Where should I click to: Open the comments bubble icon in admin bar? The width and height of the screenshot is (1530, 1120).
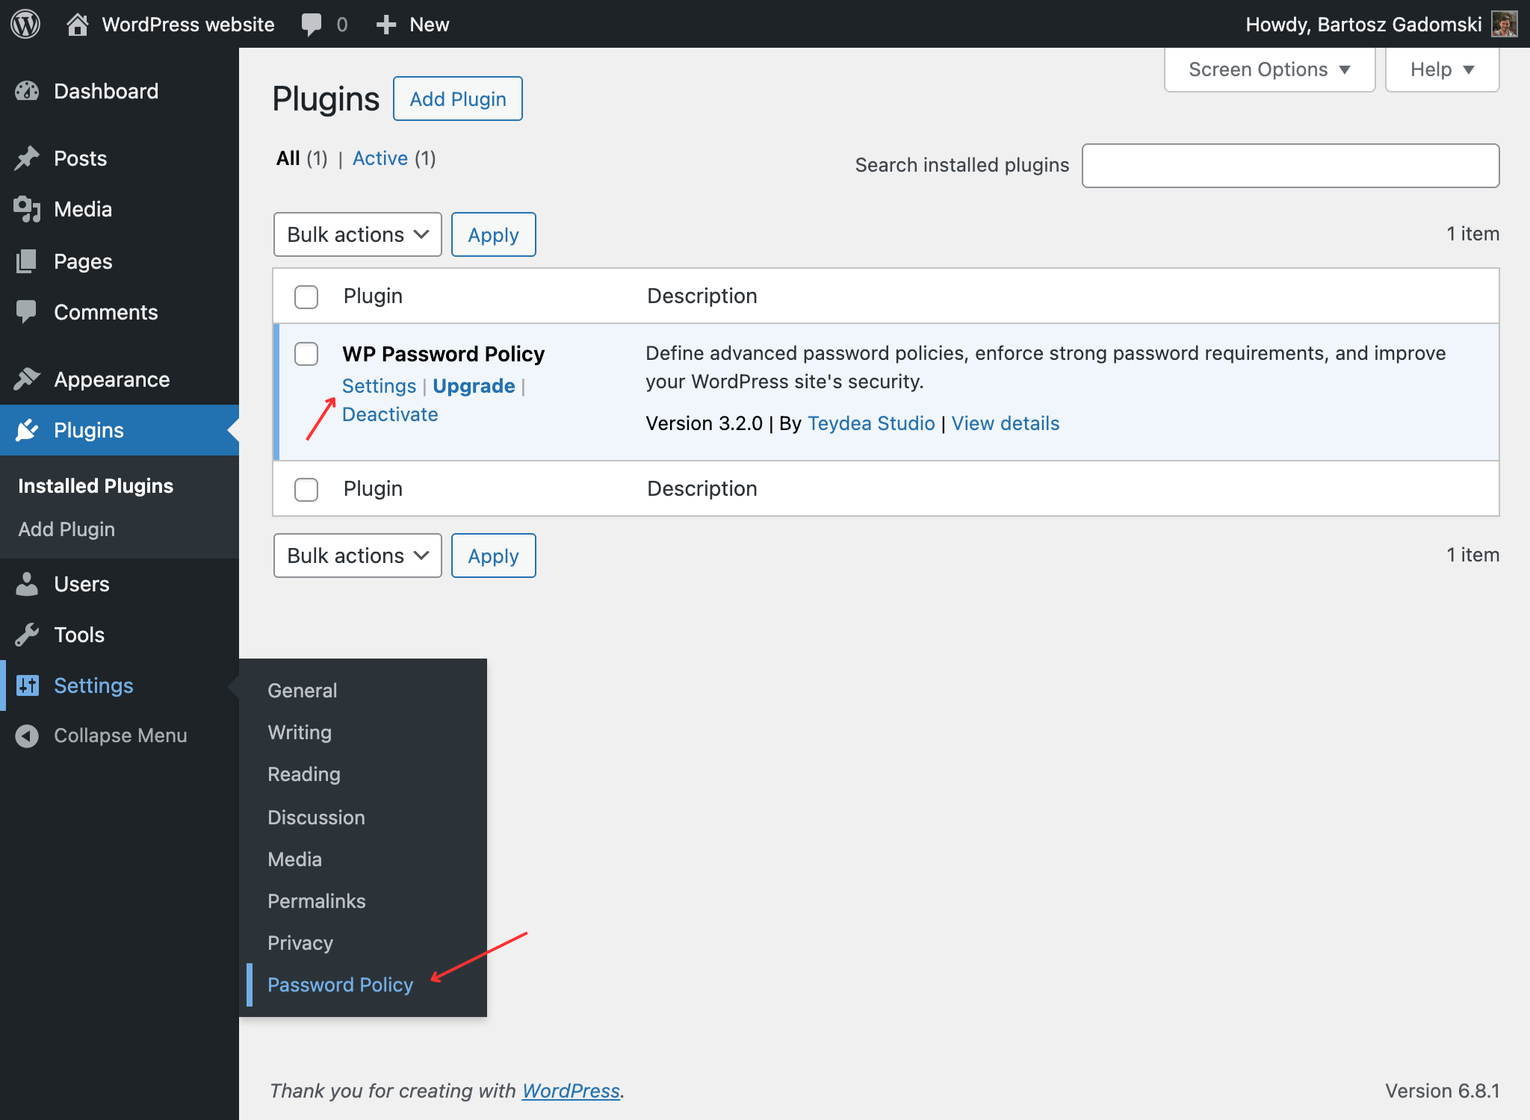coord(311,25)
